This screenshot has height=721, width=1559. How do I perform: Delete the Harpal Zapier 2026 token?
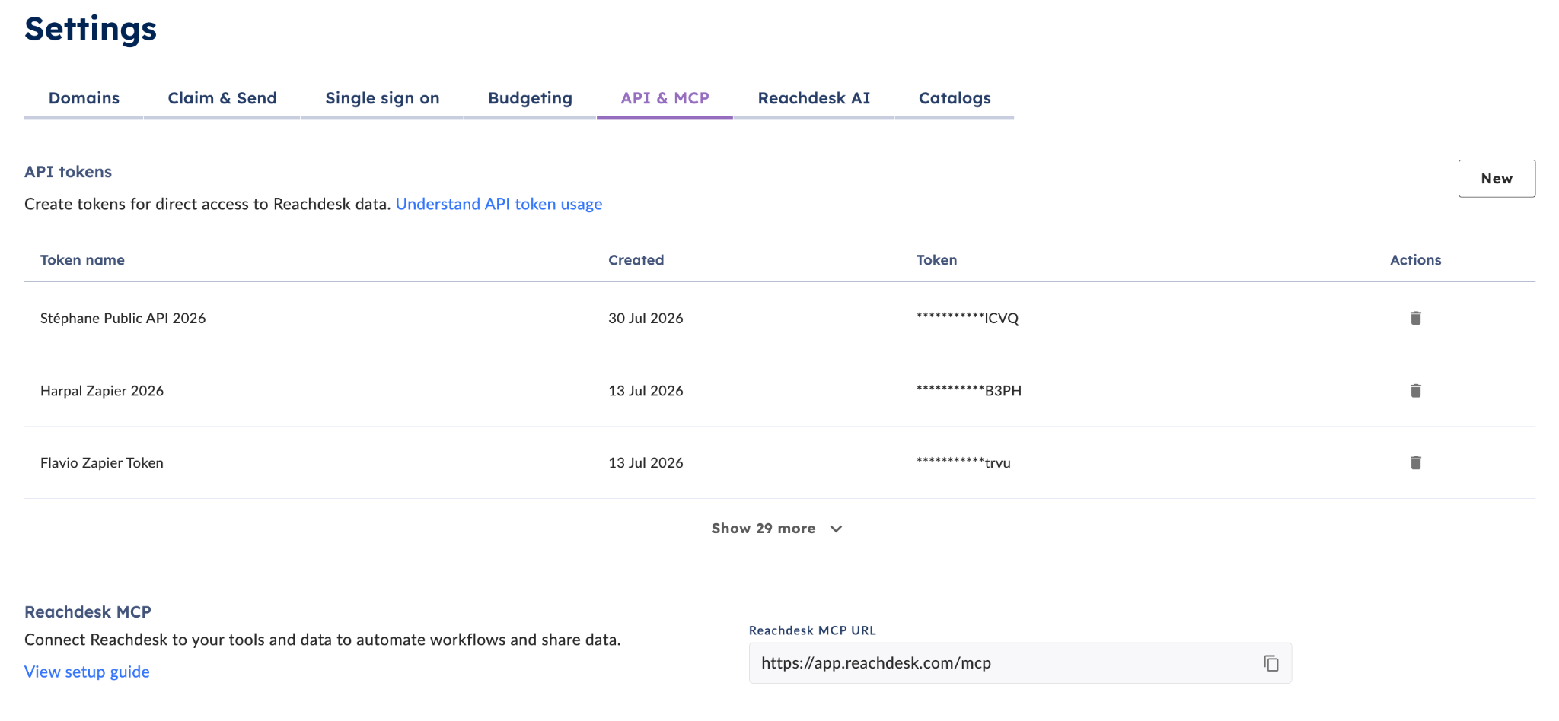coord(1415,390)
